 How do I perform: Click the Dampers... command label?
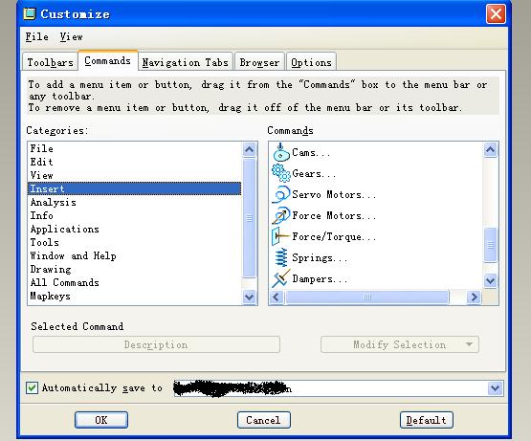320,279
